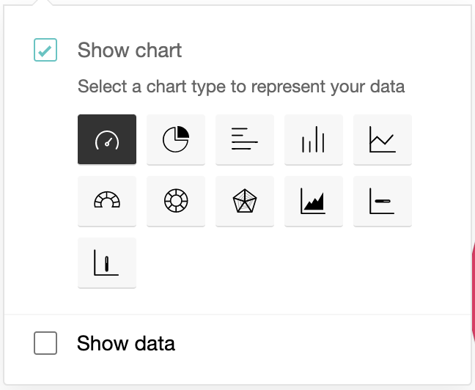Choose the segmented half-circle meter chart
The image size is (475, 390).
pos(107,201)
